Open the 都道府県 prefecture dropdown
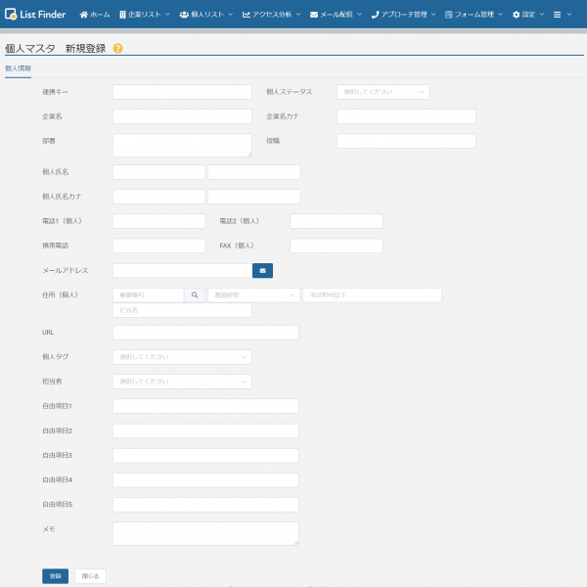Viewport: 587px width, 587px height. [x=252, y=294]
